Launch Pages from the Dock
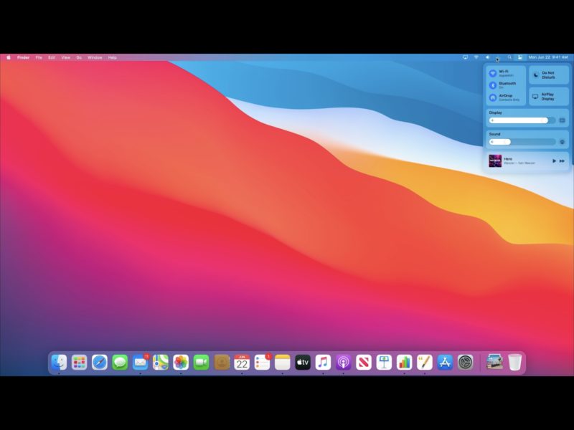574x430 pixels. [x=425, y=363]
